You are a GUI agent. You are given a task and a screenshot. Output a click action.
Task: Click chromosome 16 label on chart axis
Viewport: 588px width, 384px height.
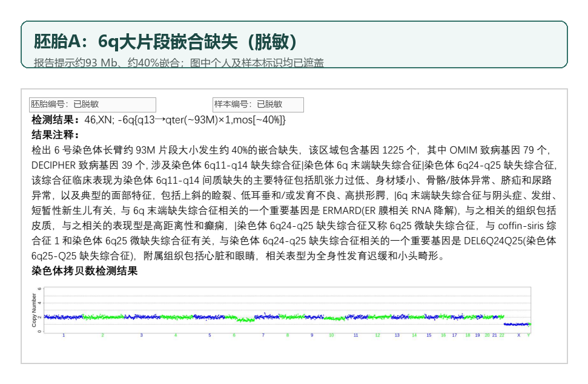pyautogui.click(x=443, y=335)
